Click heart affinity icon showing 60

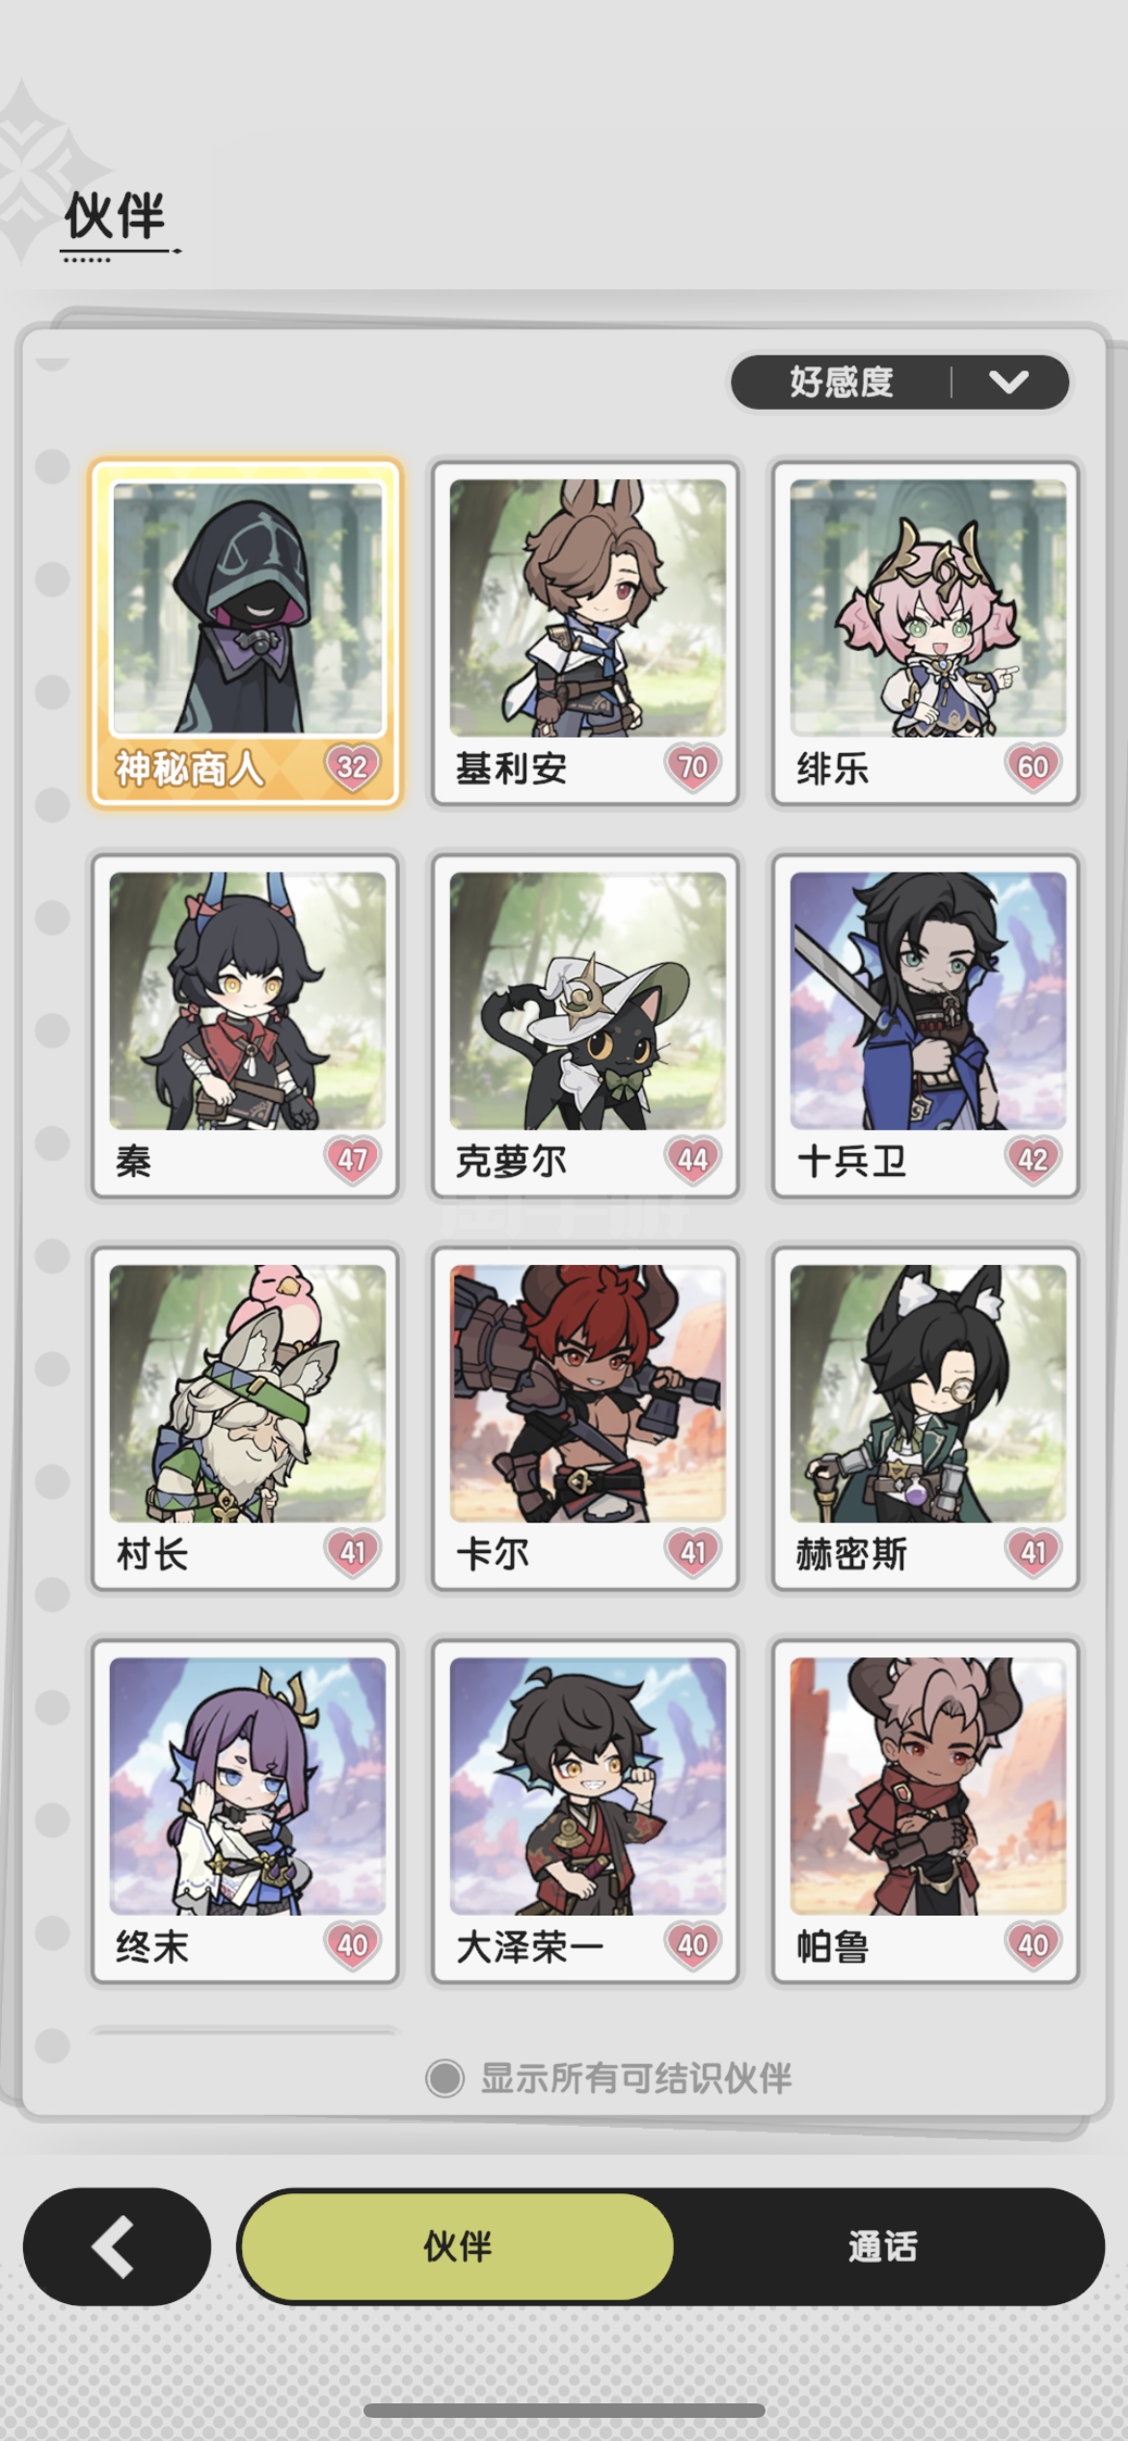pyautogui.click(x=1033, y=767)
